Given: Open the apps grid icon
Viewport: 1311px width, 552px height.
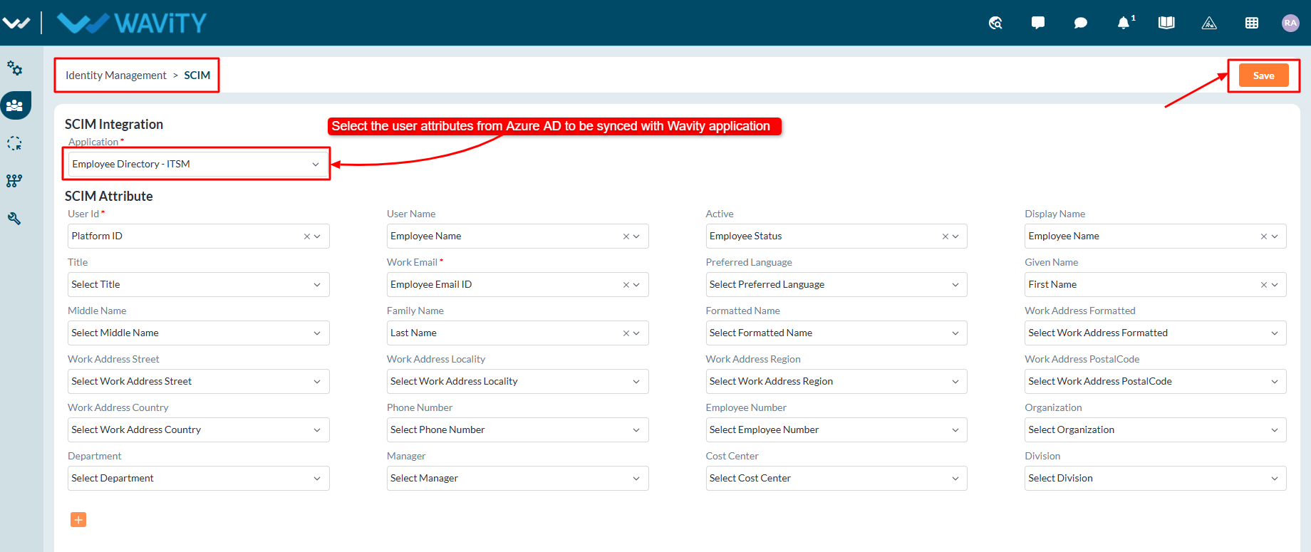Looking at the screenshot, I should pyautogui.click(x=1252, y=23).
